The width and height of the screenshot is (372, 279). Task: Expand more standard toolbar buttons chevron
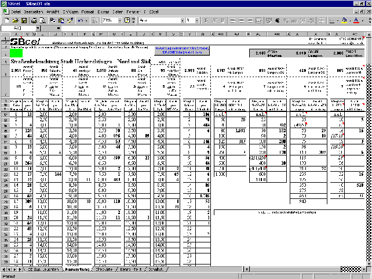tap(134, 21)
